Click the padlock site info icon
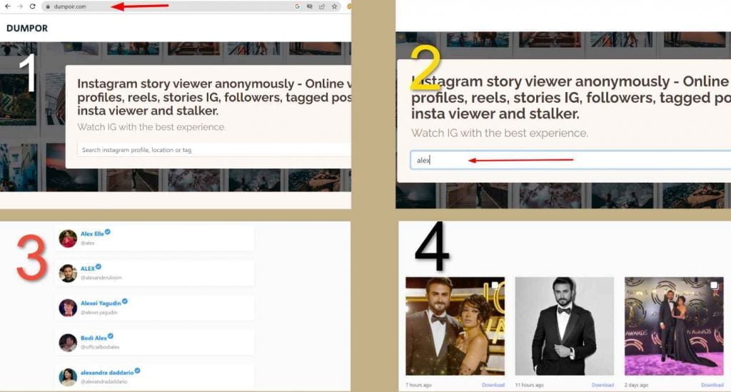This screenshot has width=731, height=392. point(48,6)
